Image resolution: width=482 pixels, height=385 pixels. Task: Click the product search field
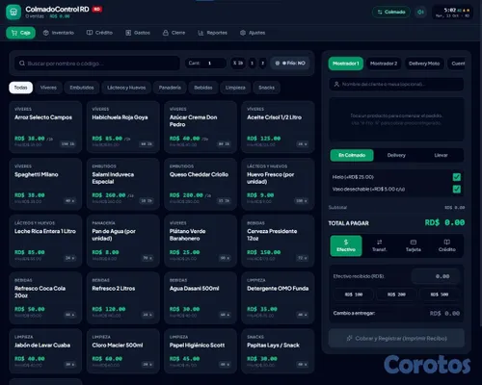[97, 64]
